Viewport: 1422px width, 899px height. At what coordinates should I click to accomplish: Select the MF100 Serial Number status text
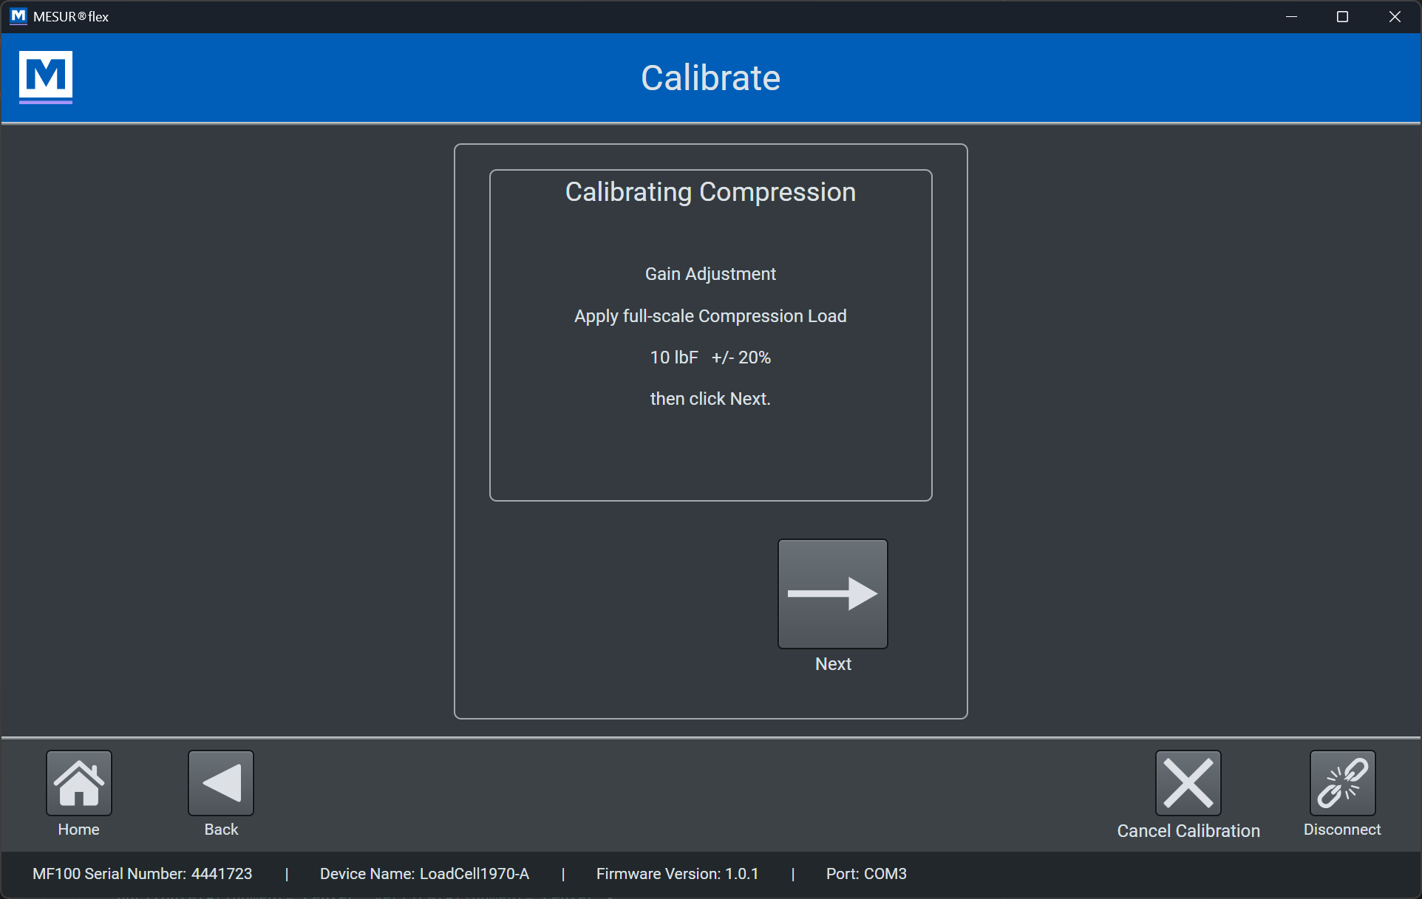pos(143,874)
